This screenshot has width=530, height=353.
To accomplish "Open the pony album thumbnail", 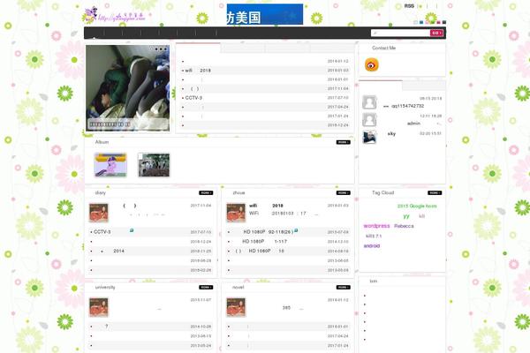I will (110, 165).
